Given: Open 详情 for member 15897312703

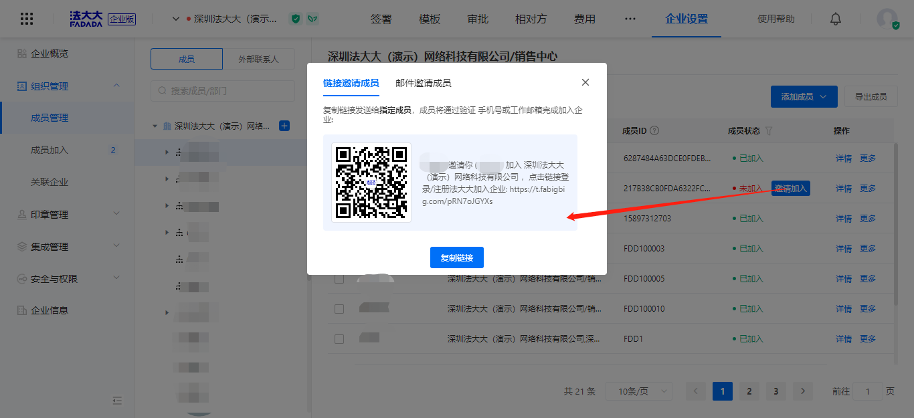Looking at the screenshot, I should 844,219.
